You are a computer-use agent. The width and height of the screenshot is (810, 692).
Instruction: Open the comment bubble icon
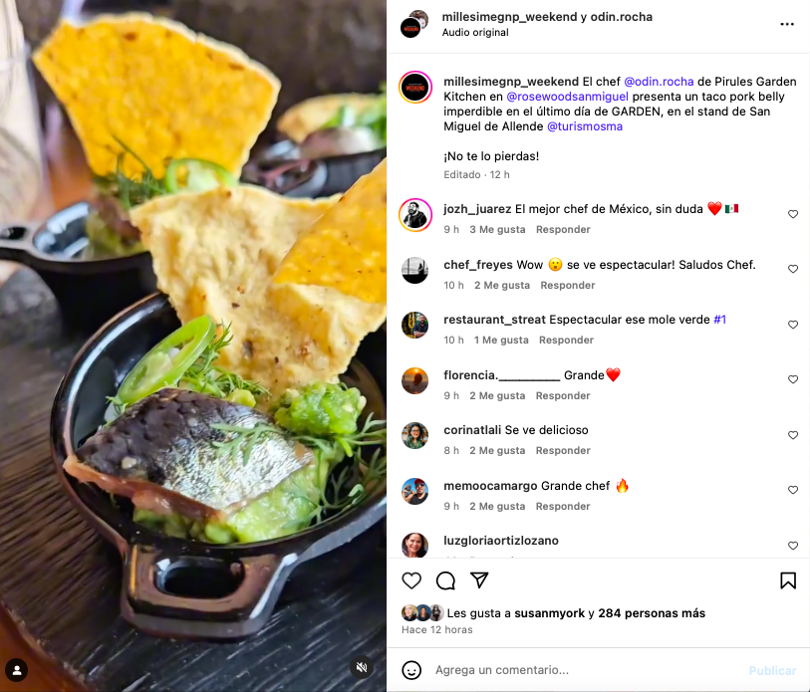(445, 580)
